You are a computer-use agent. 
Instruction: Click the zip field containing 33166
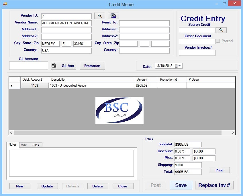(x=83, y=44)
